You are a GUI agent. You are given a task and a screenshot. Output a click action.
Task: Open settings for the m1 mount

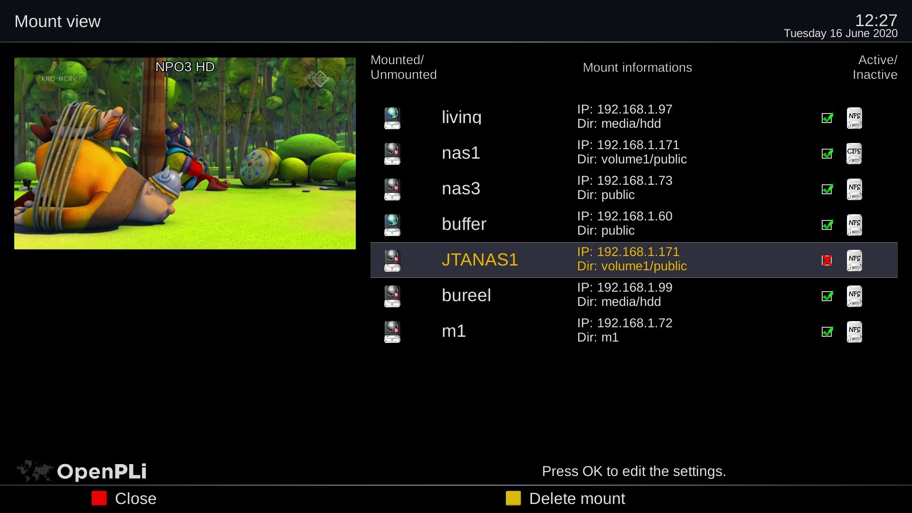coord(522,331)
